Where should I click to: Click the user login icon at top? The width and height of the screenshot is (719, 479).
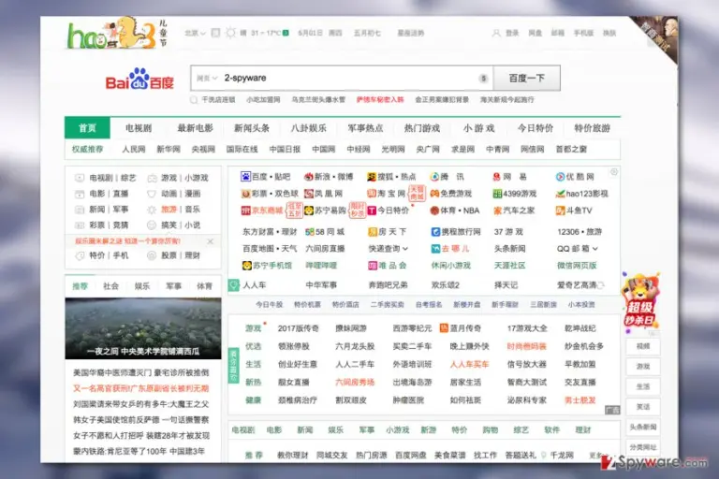[495, 33]
